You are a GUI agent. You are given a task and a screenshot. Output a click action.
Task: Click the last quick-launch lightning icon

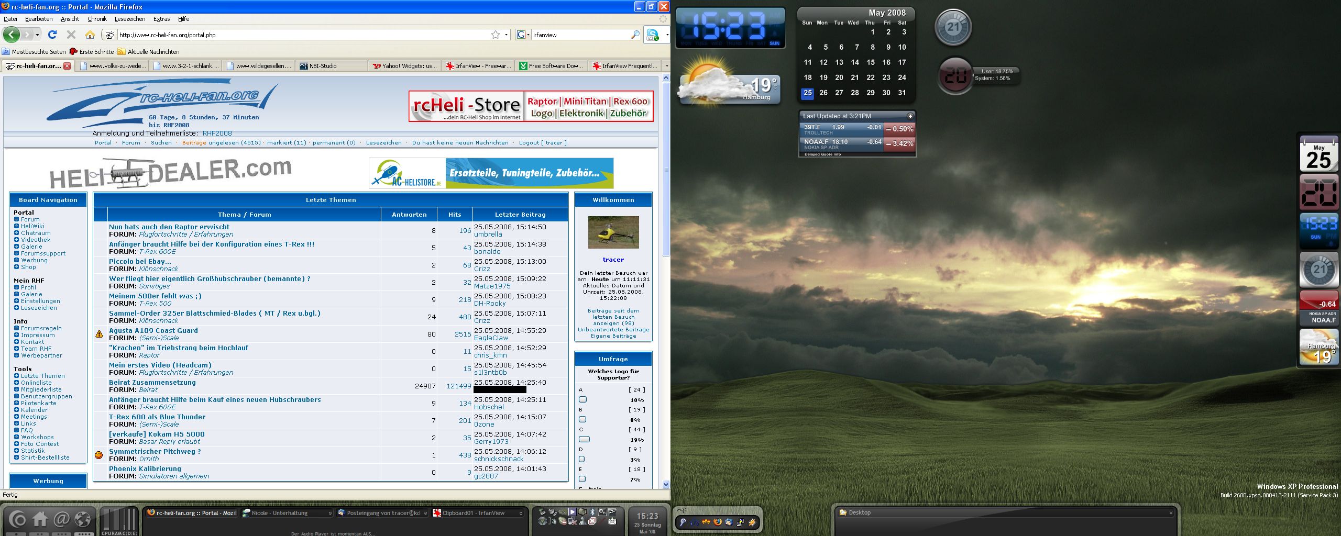click(752, 522)
